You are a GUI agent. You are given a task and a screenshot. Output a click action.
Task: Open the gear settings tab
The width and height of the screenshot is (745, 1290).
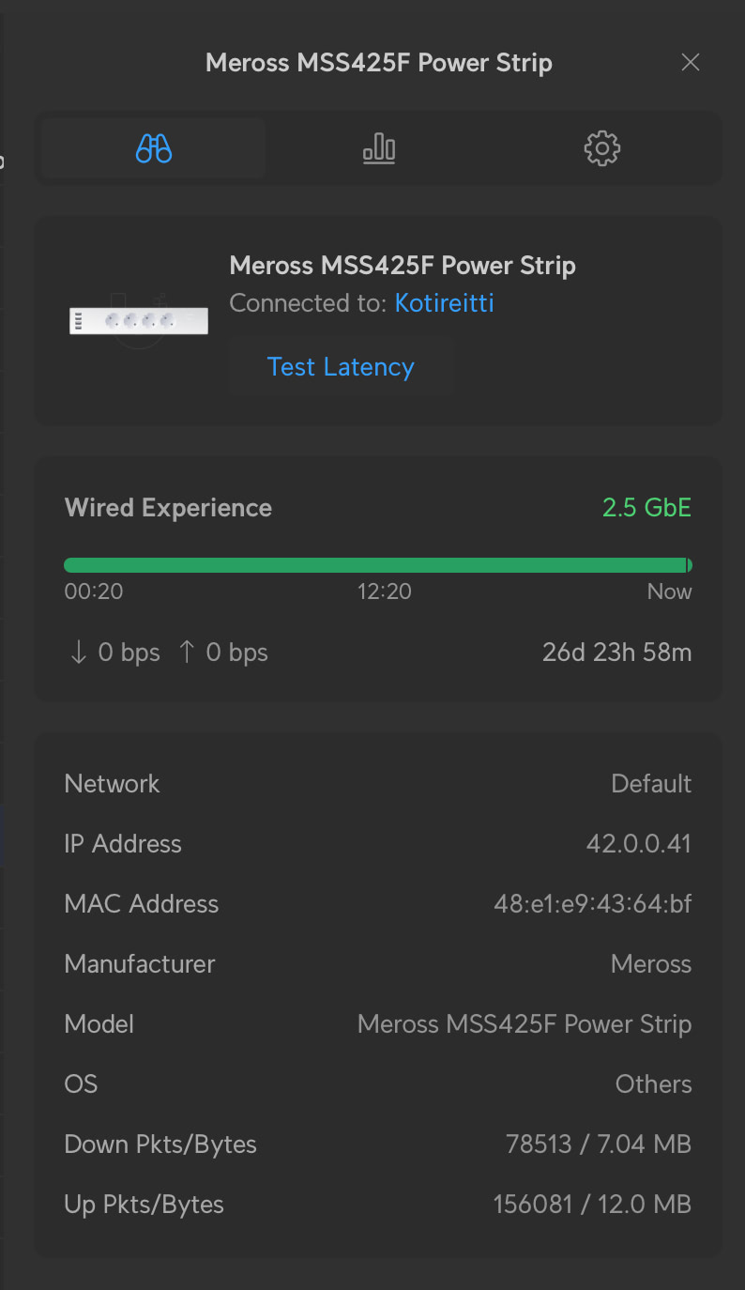[x=602, y=148]
